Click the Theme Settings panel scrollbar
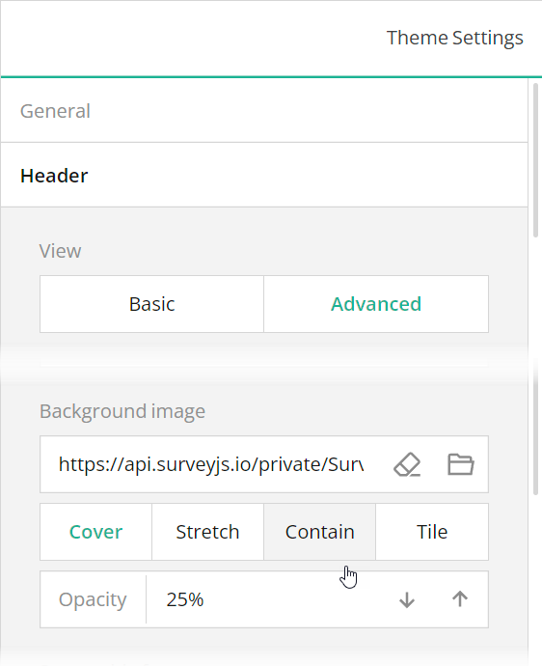Viewport: 542px width, 666px height. click(535, 160)
